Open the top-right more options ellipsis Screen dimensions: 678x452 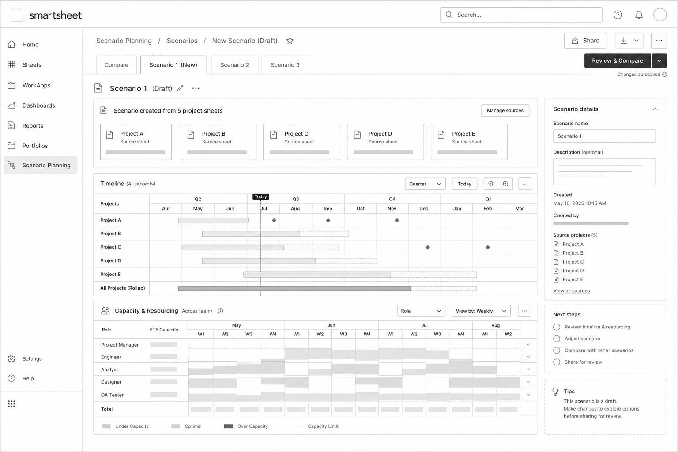(659, 41)
